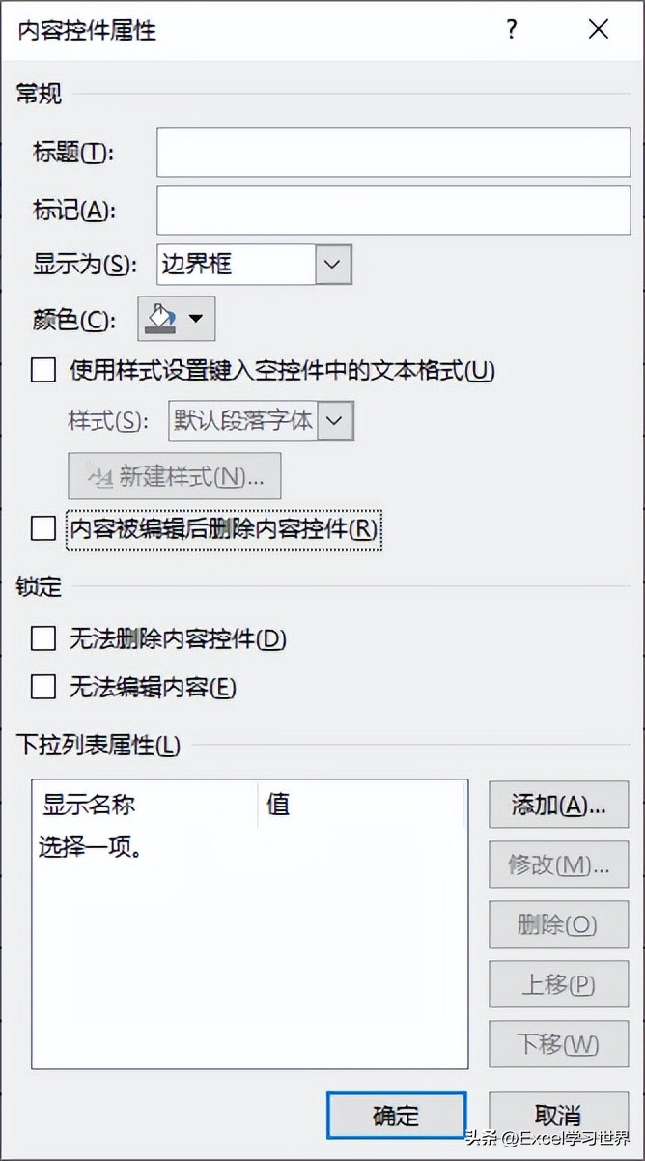Open the 显示为 dropdown showing 边界框
This screenshot has height=1161, width=645.
tap(332, 264)
